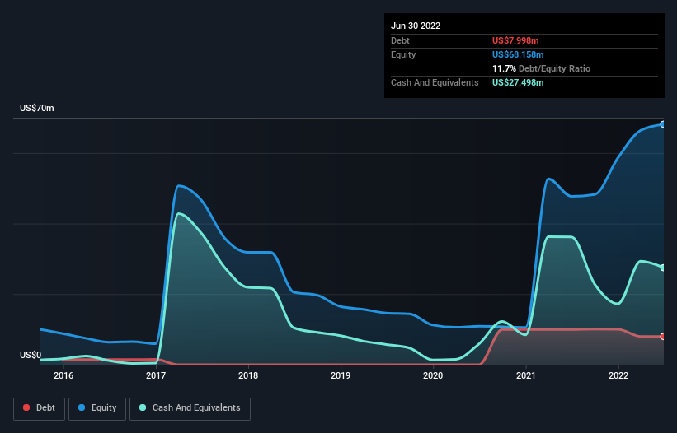Click the Debt row label in tooltip
The image size is (677, 433).
[400, 40]
